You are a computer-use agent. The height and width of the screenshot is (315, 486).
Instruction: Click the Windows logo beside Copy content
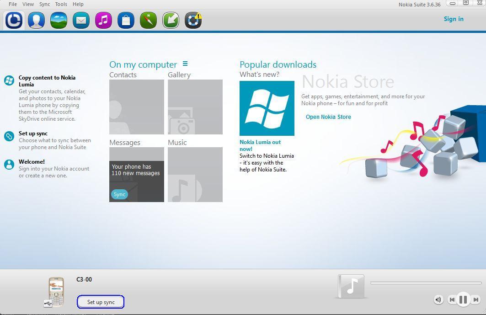point(9,80)
